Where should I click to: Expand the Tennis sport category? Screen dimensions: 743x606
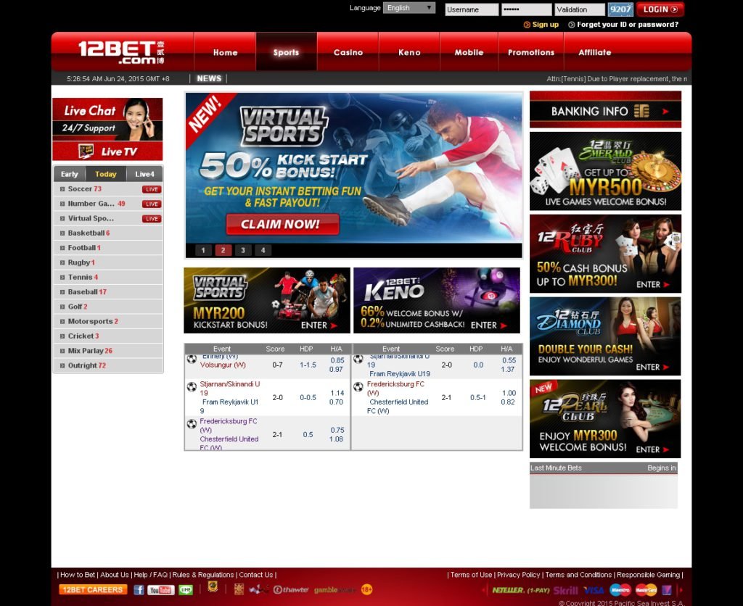click(x=108, y=277)
